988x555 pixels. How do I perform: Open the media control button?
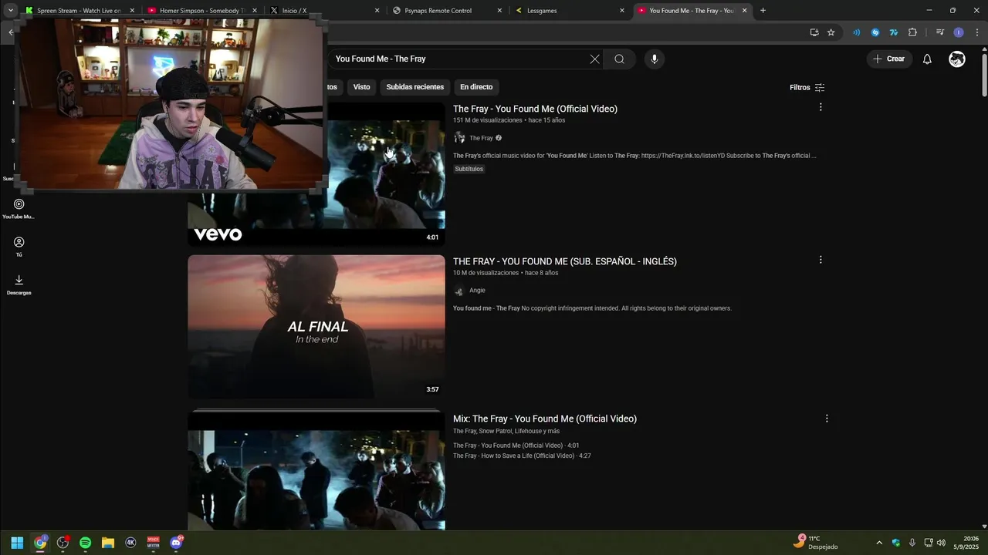[x=939, y=32]
